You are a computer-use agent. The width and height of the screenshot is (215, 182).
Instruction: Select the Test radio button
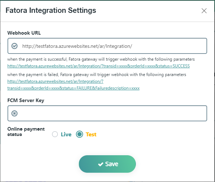tap(80, 134)
